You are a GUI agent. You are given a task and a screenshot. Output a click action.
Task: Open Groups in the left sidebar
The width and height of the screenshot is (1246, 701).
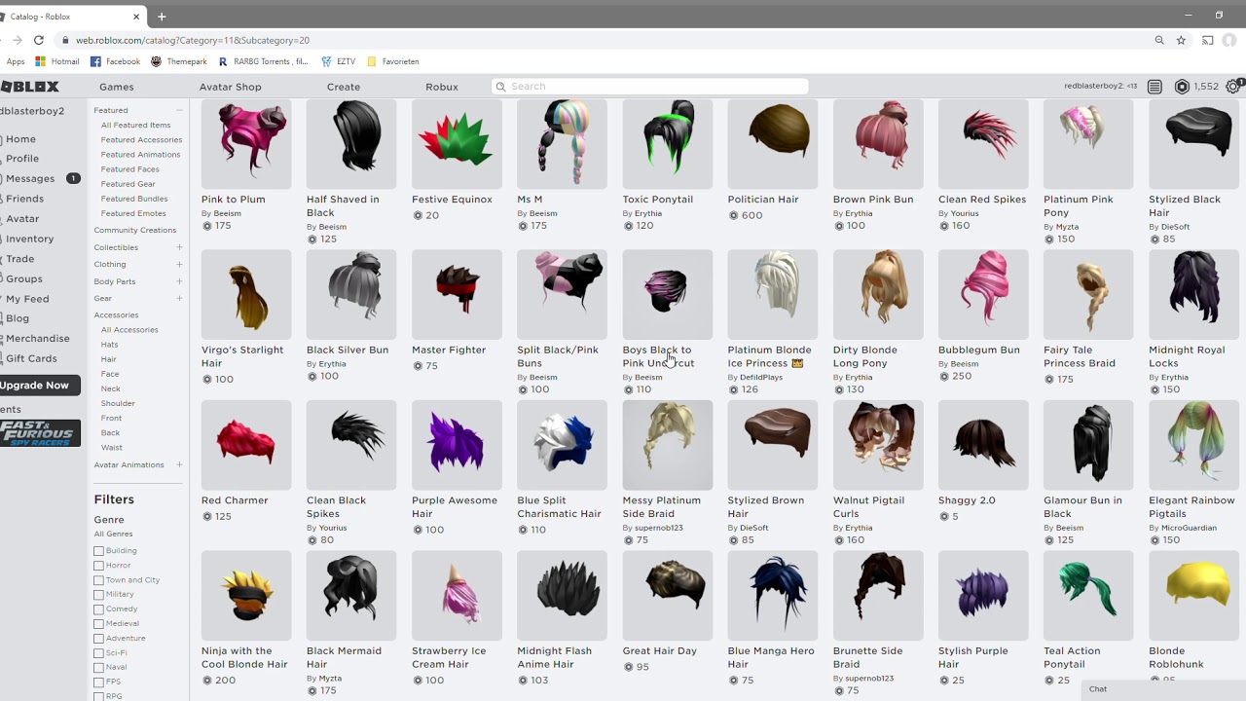pyautogui.click(x=24, y=278)
